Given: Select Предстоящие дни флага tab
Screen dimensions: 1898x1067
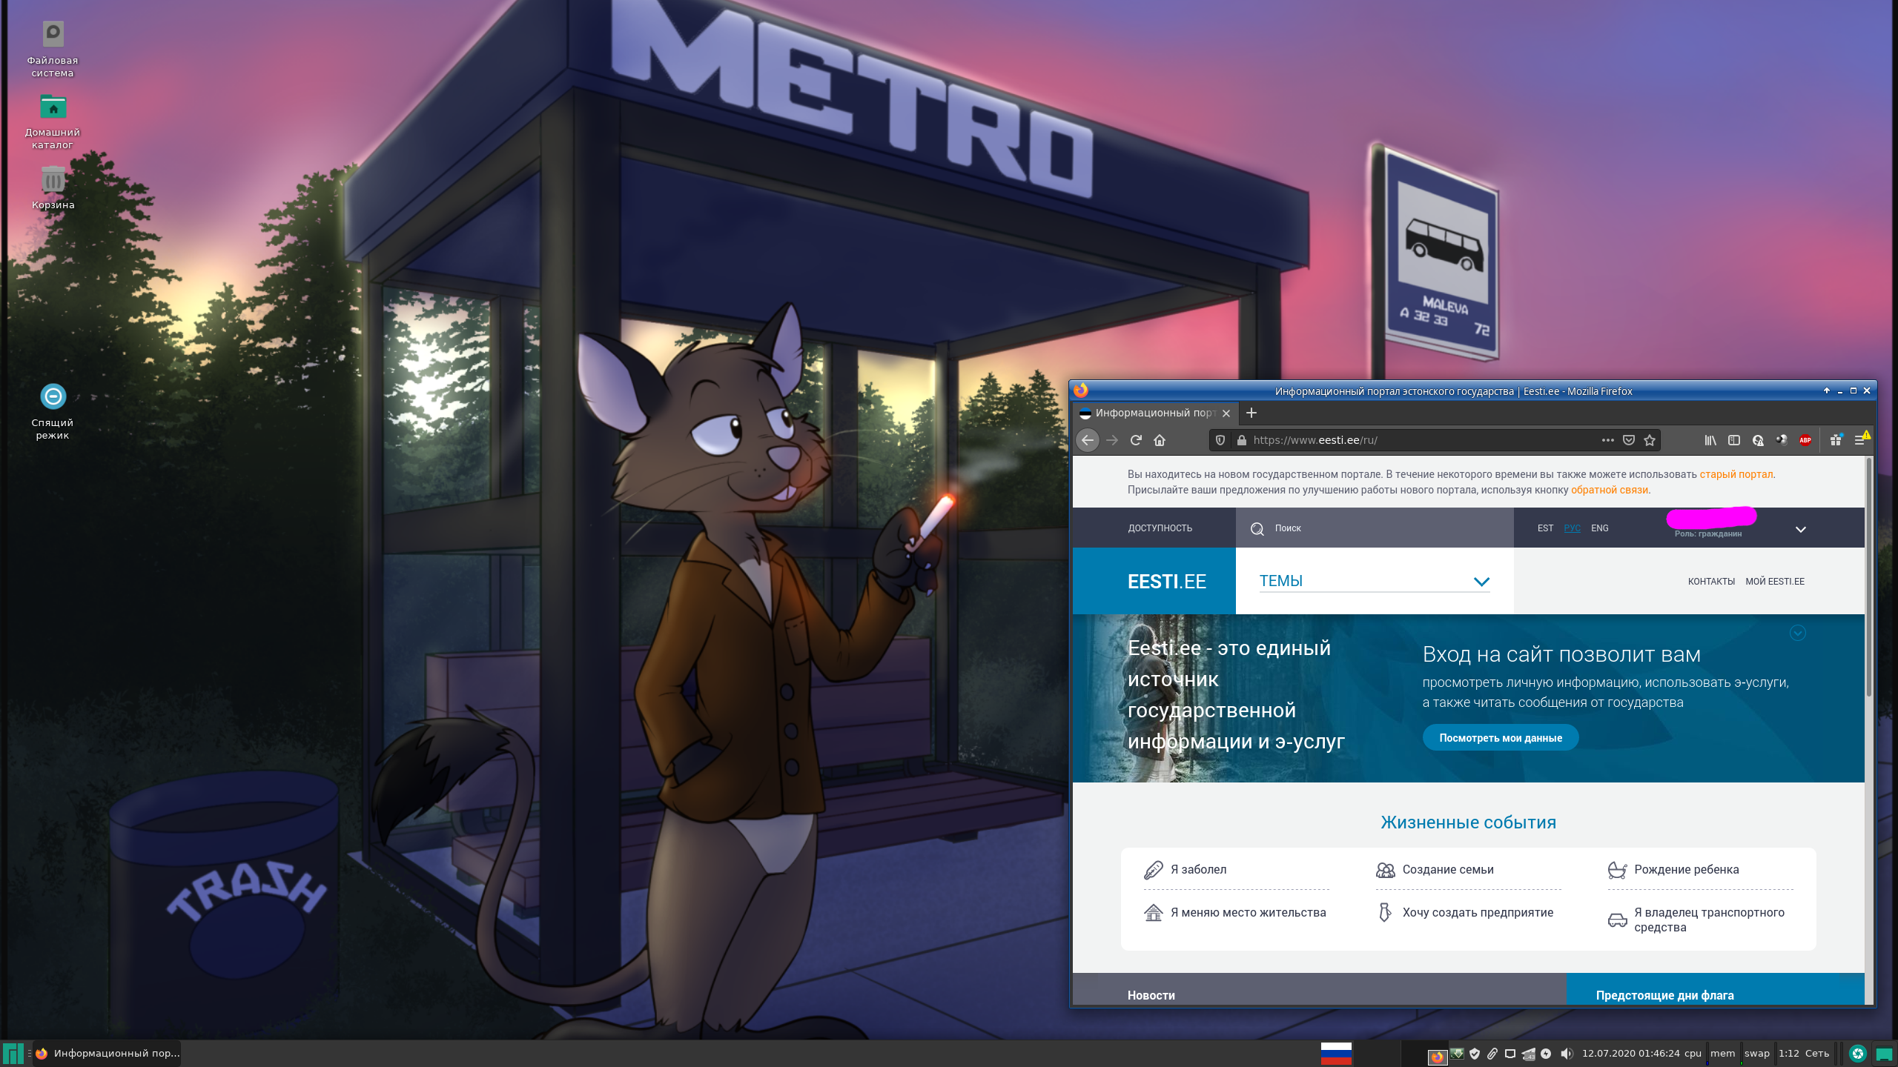Looking at the screenshot, I should click(1665, 995).
